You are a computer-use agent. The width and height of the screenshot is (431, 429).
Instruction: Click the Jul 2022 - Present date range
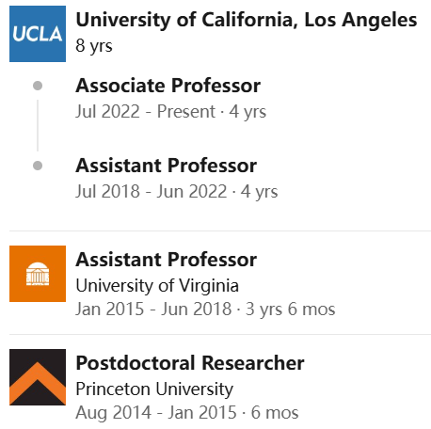[x=145, y=111]
